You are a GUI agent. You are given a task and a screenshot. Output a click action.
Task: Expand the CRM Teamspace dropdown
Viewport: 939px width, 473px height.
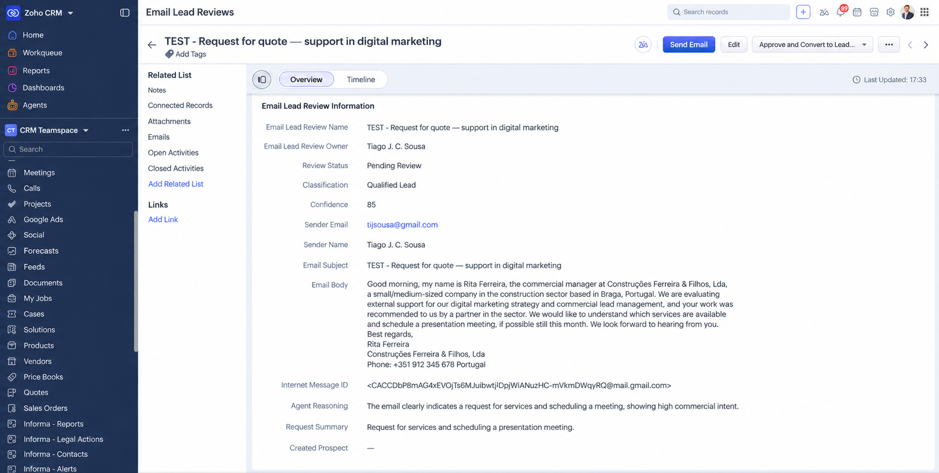[x=86, y=130]
